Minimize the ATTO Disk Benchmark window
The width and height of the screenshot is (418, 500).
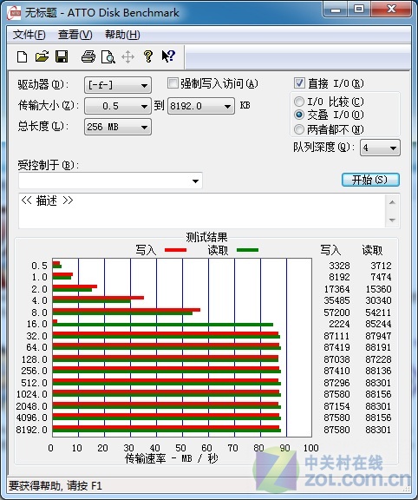point(336,10)
